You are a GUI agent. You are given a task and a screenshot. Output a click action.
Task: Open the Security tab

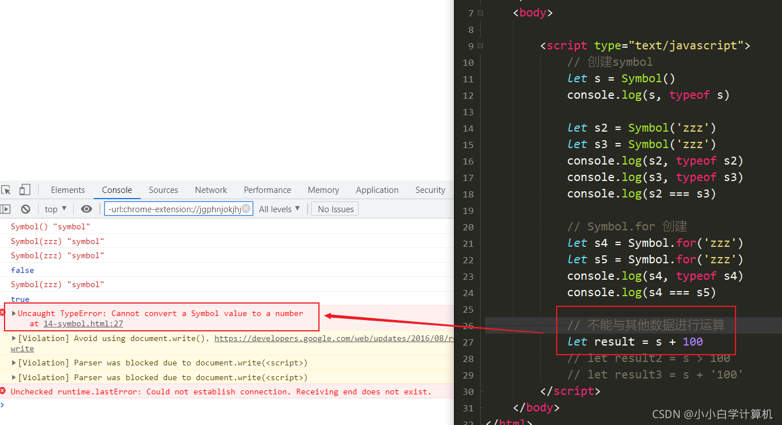pos(430,190)
